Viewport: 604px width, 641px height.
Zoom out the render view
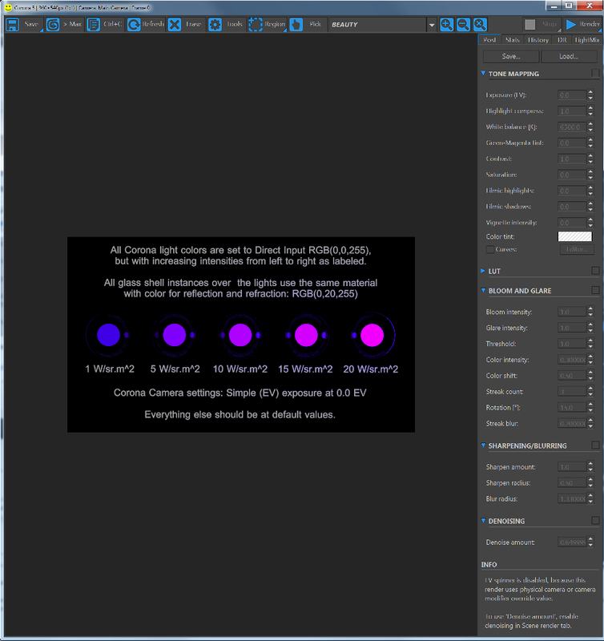click(463, 25)
